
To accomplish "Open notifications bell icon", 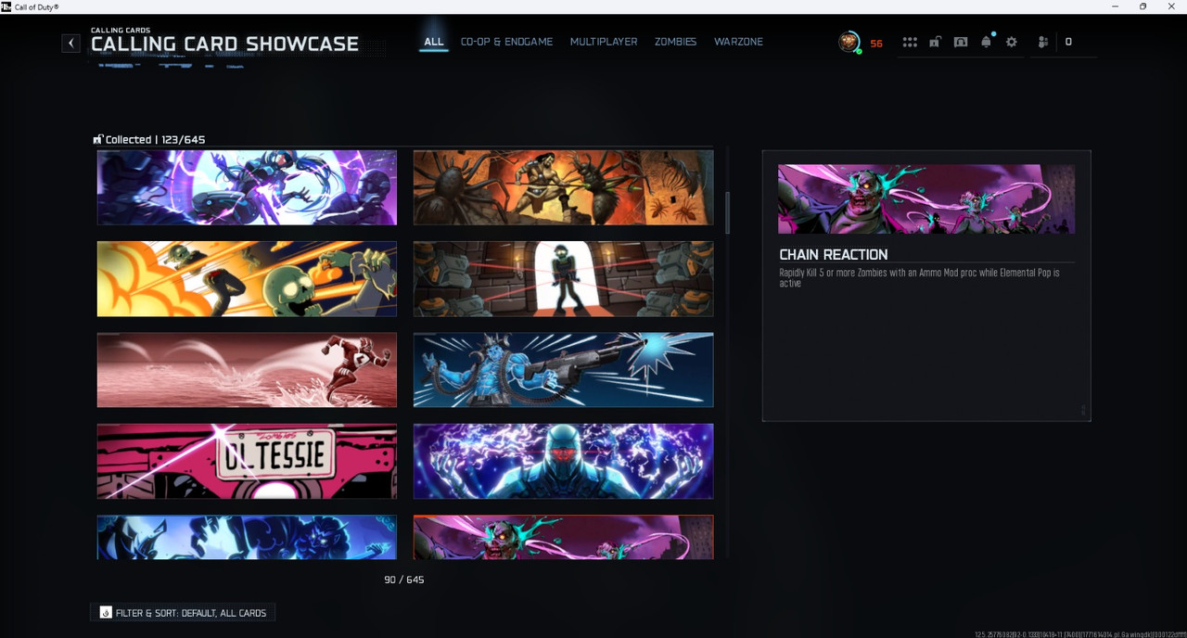I will pos(987,42).
